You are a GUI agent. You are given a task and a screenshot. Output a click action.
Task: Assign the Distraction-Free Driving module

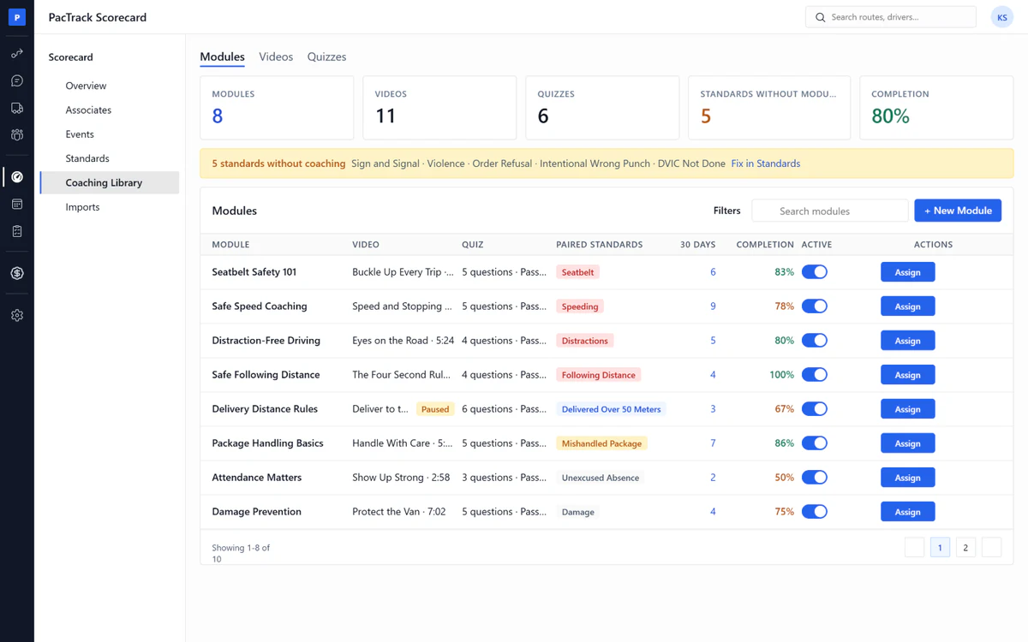907,341
